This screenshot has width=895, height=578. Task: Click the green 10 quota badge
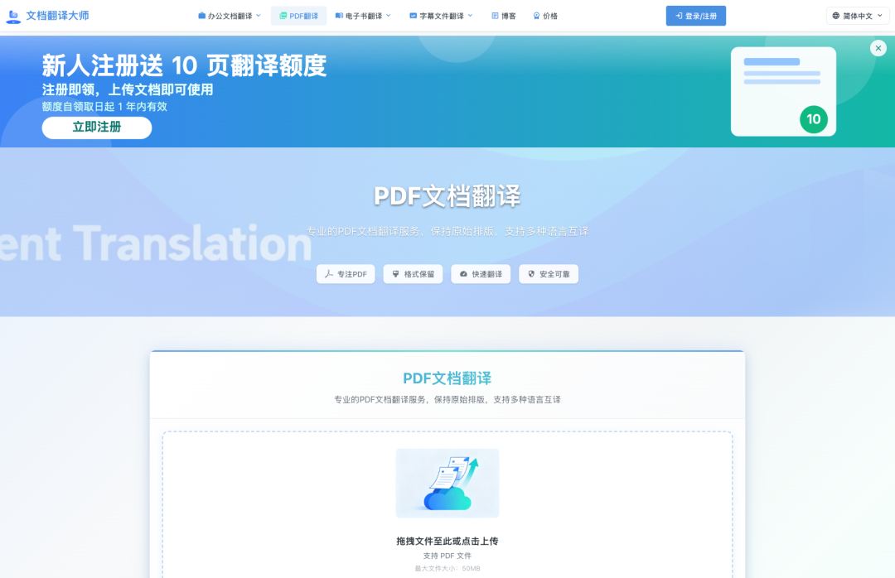[x=814, y=119]
